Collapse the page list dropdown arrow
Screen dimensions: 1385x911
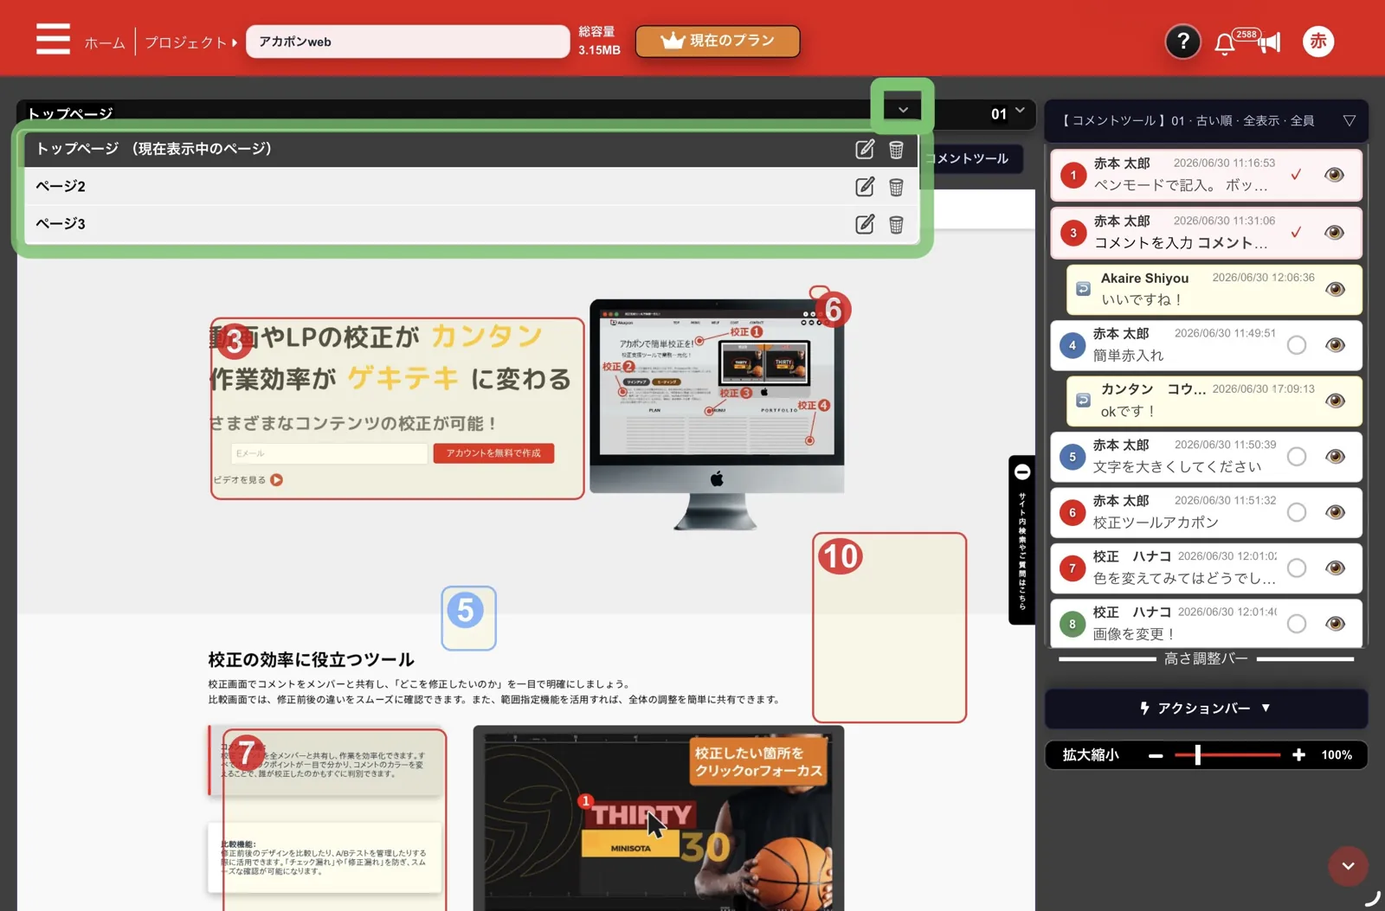point(903,109)
